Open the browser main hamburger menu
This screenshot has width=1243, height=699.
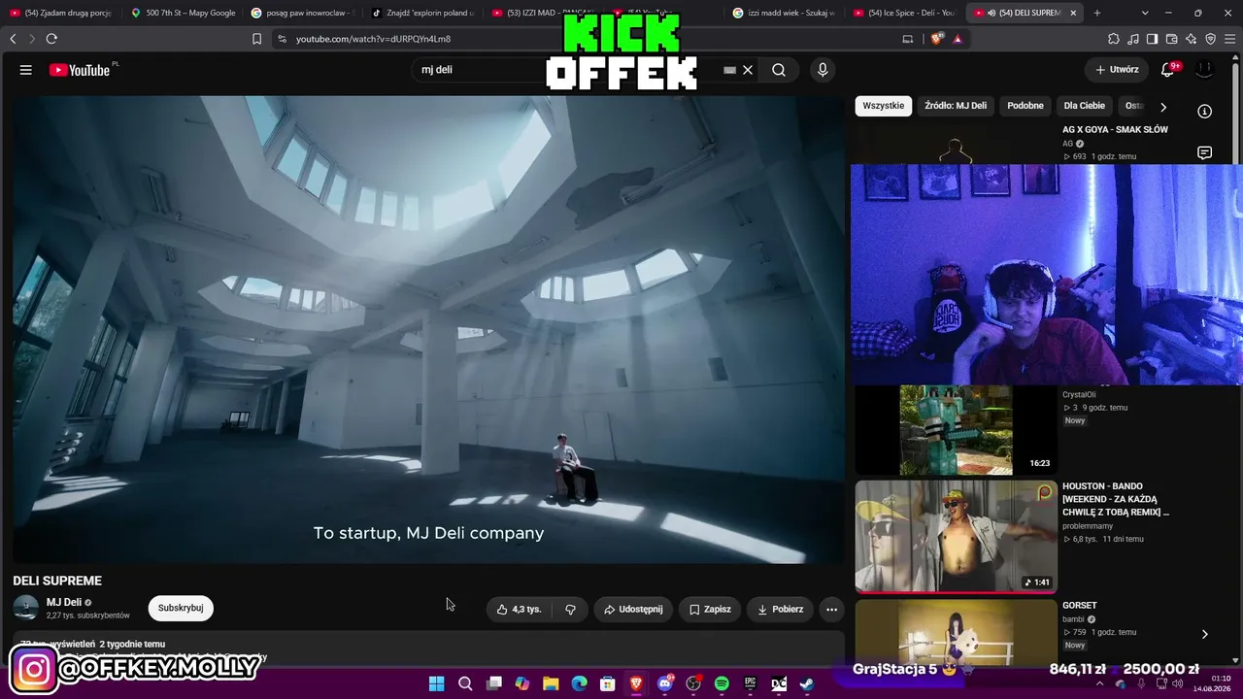pyautogui.click(x=1229, y=39)
